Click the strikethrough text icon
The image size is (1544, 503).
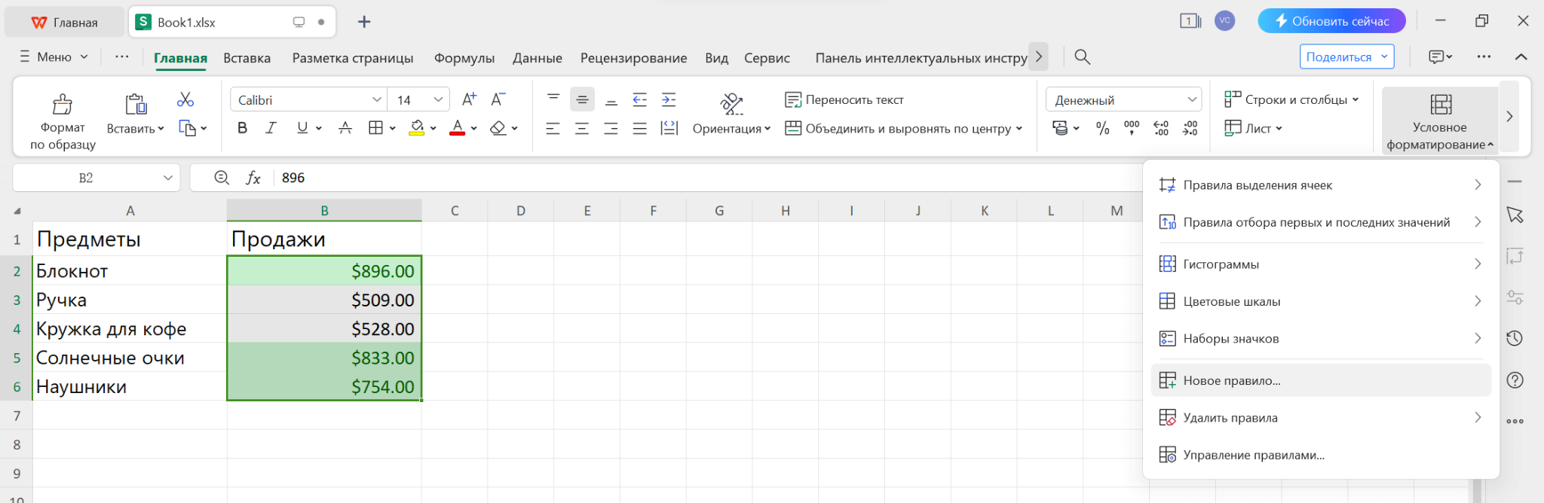pos(345,128)
